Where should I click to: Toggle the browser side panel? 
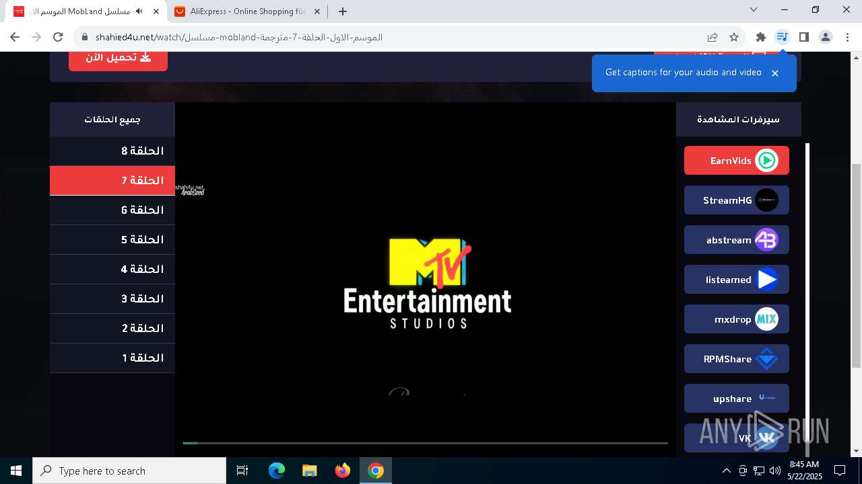click(803, 37)
